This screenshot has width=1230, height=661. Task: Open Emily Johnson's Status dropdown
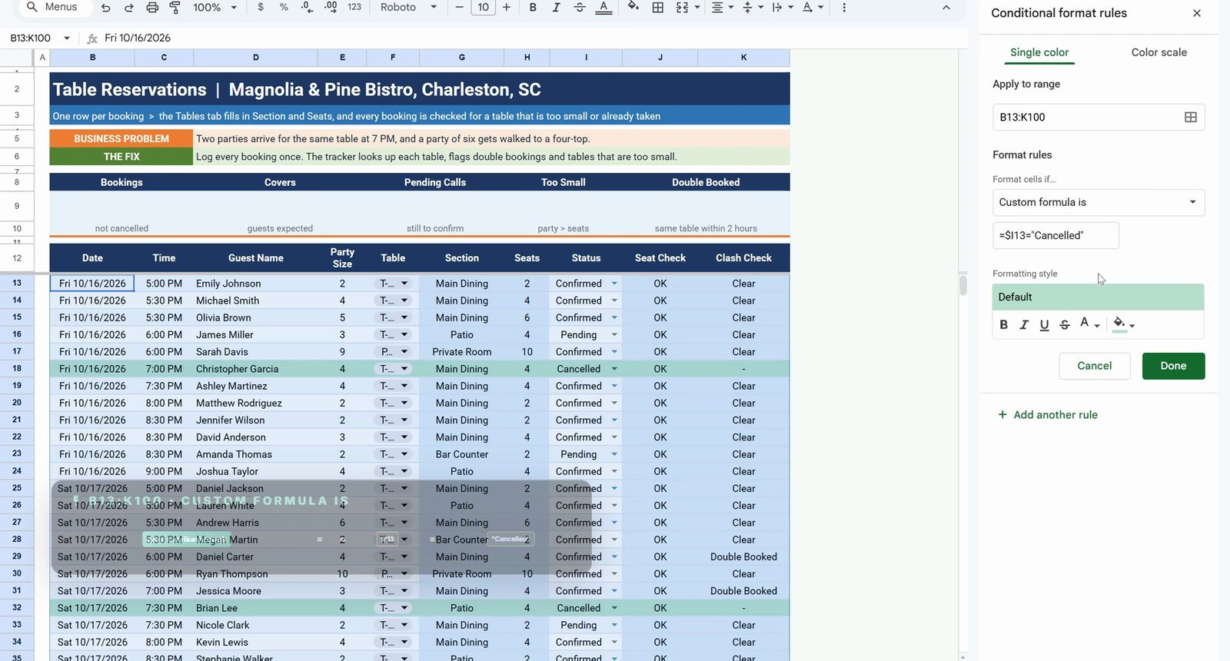pos(614,284)
